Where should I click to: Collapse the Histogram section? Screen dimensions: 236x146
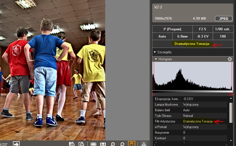156,59
